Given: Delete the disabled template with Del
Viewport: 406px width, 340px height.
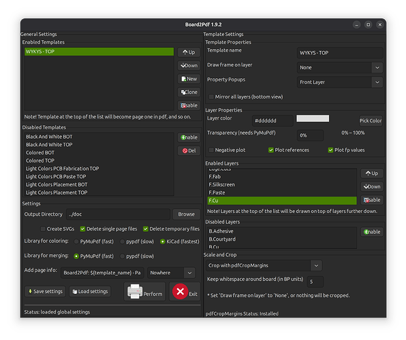Looking at the screenshot, I should click(189, 151).
